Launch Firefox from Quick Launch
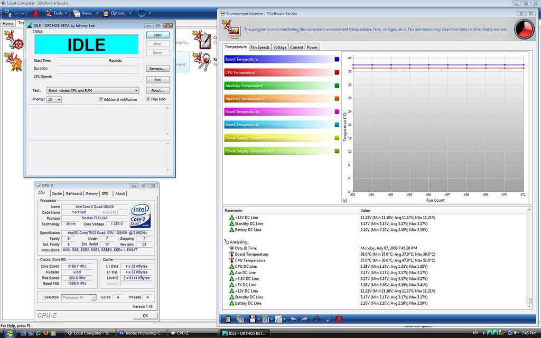Screen dimensions: 541x338 (x=45, y=333)
